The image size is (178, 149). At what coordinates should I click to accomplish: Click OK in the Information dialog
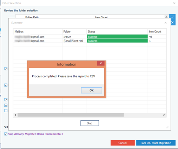92,90
